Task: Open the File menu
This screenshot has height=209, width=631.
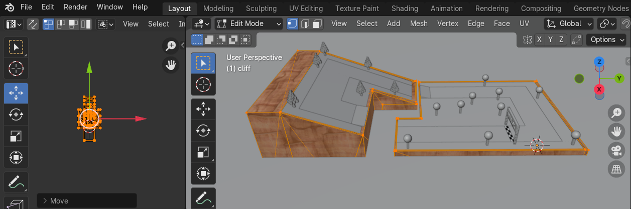Action: 26,7
